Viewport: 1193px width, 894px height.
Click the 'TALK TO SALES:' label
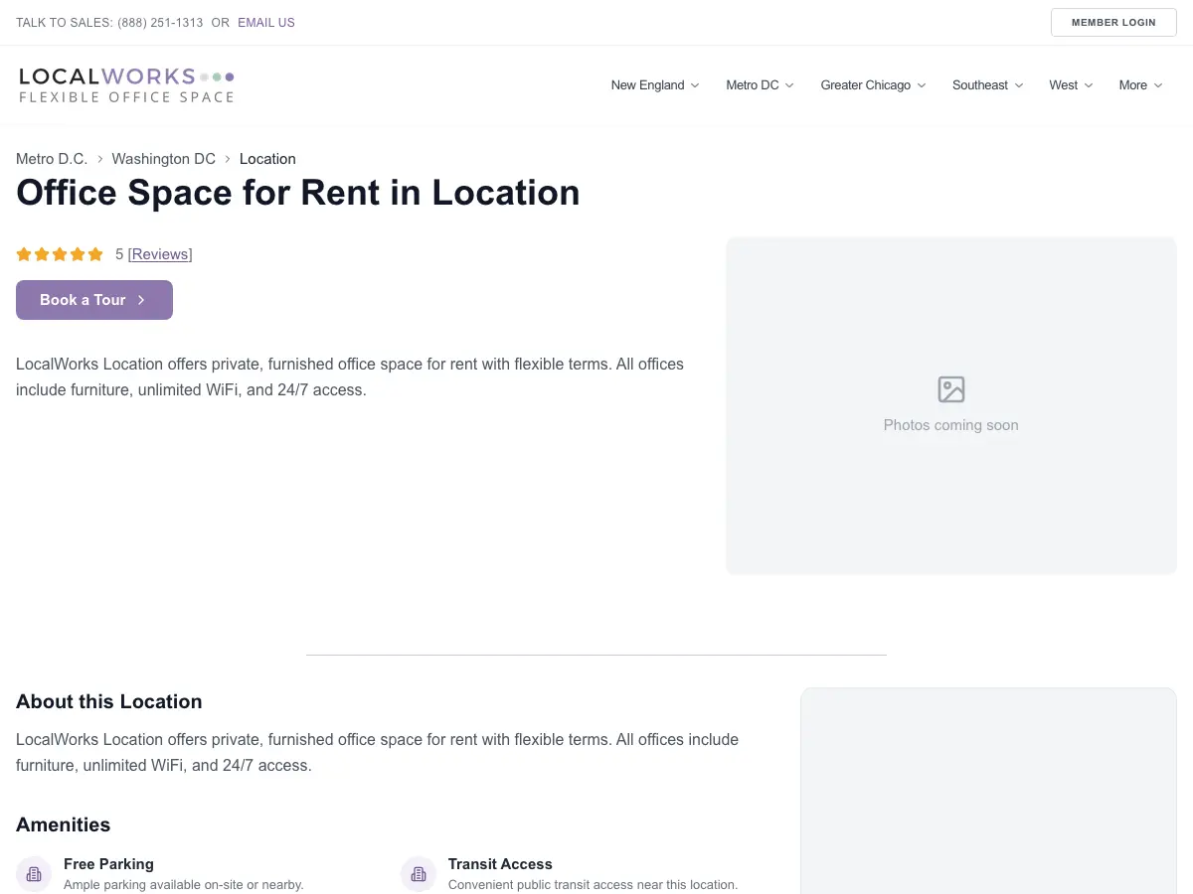[65, 23]
